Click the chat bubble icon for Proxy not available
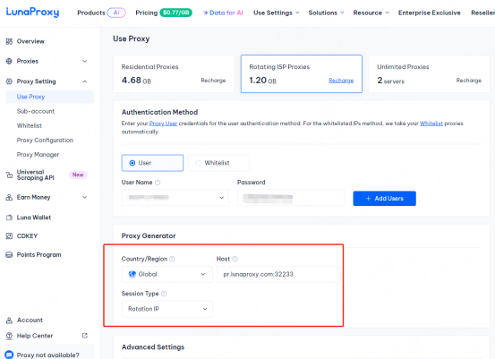The width and height of the screenshot is (495, 359). coord(9,355)
